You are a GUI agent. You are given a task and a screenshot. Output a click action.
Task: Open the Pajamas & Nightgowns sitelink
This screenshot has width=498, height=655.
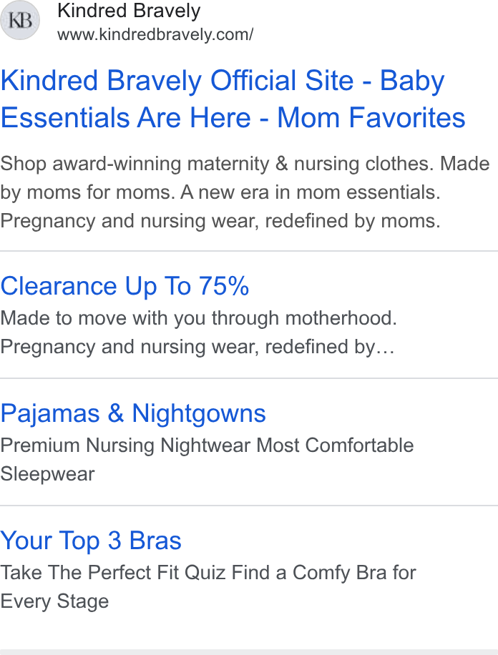[x=133, y=413]
